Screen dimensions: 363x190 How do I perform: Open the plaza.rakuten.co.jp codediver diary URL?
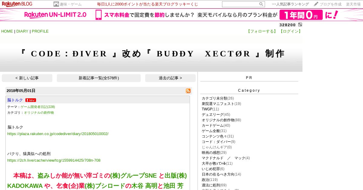(58, 134)
